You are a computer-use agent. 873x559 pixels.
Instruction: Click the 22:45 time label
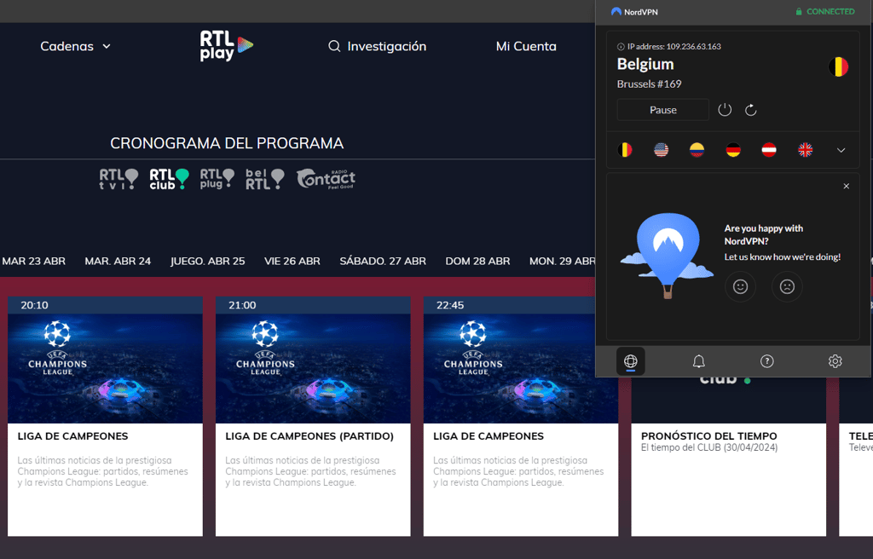(x=450, y=305)
